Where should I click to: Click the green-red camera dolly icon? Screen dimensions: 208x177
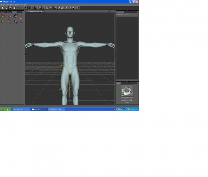click(3, 22)
